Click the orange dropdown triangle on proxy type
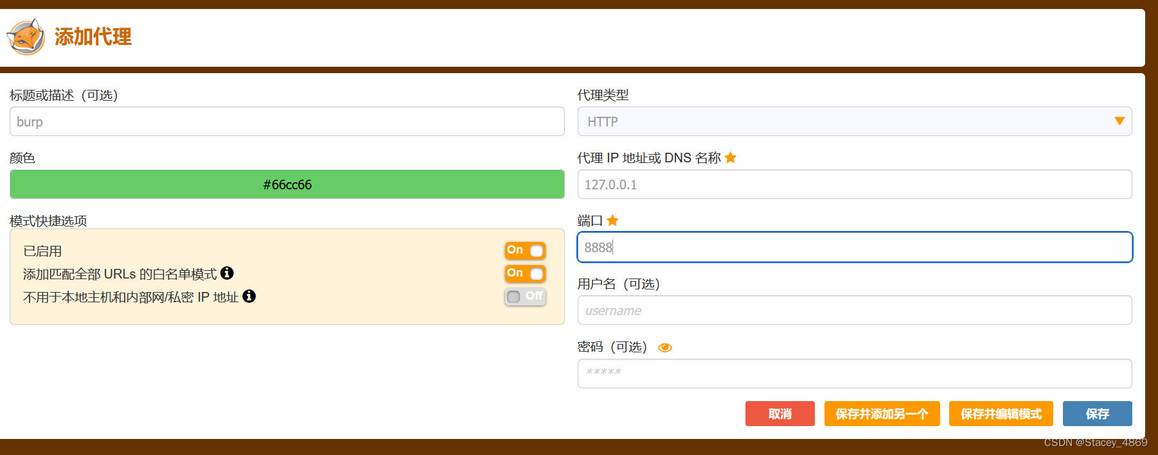This screenshot has height=455, width=1158. click(x=1119, y=121)
